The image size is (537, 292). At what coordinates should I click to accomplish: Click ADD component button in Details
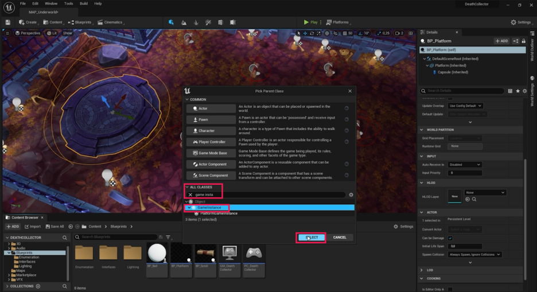(502, 41)
